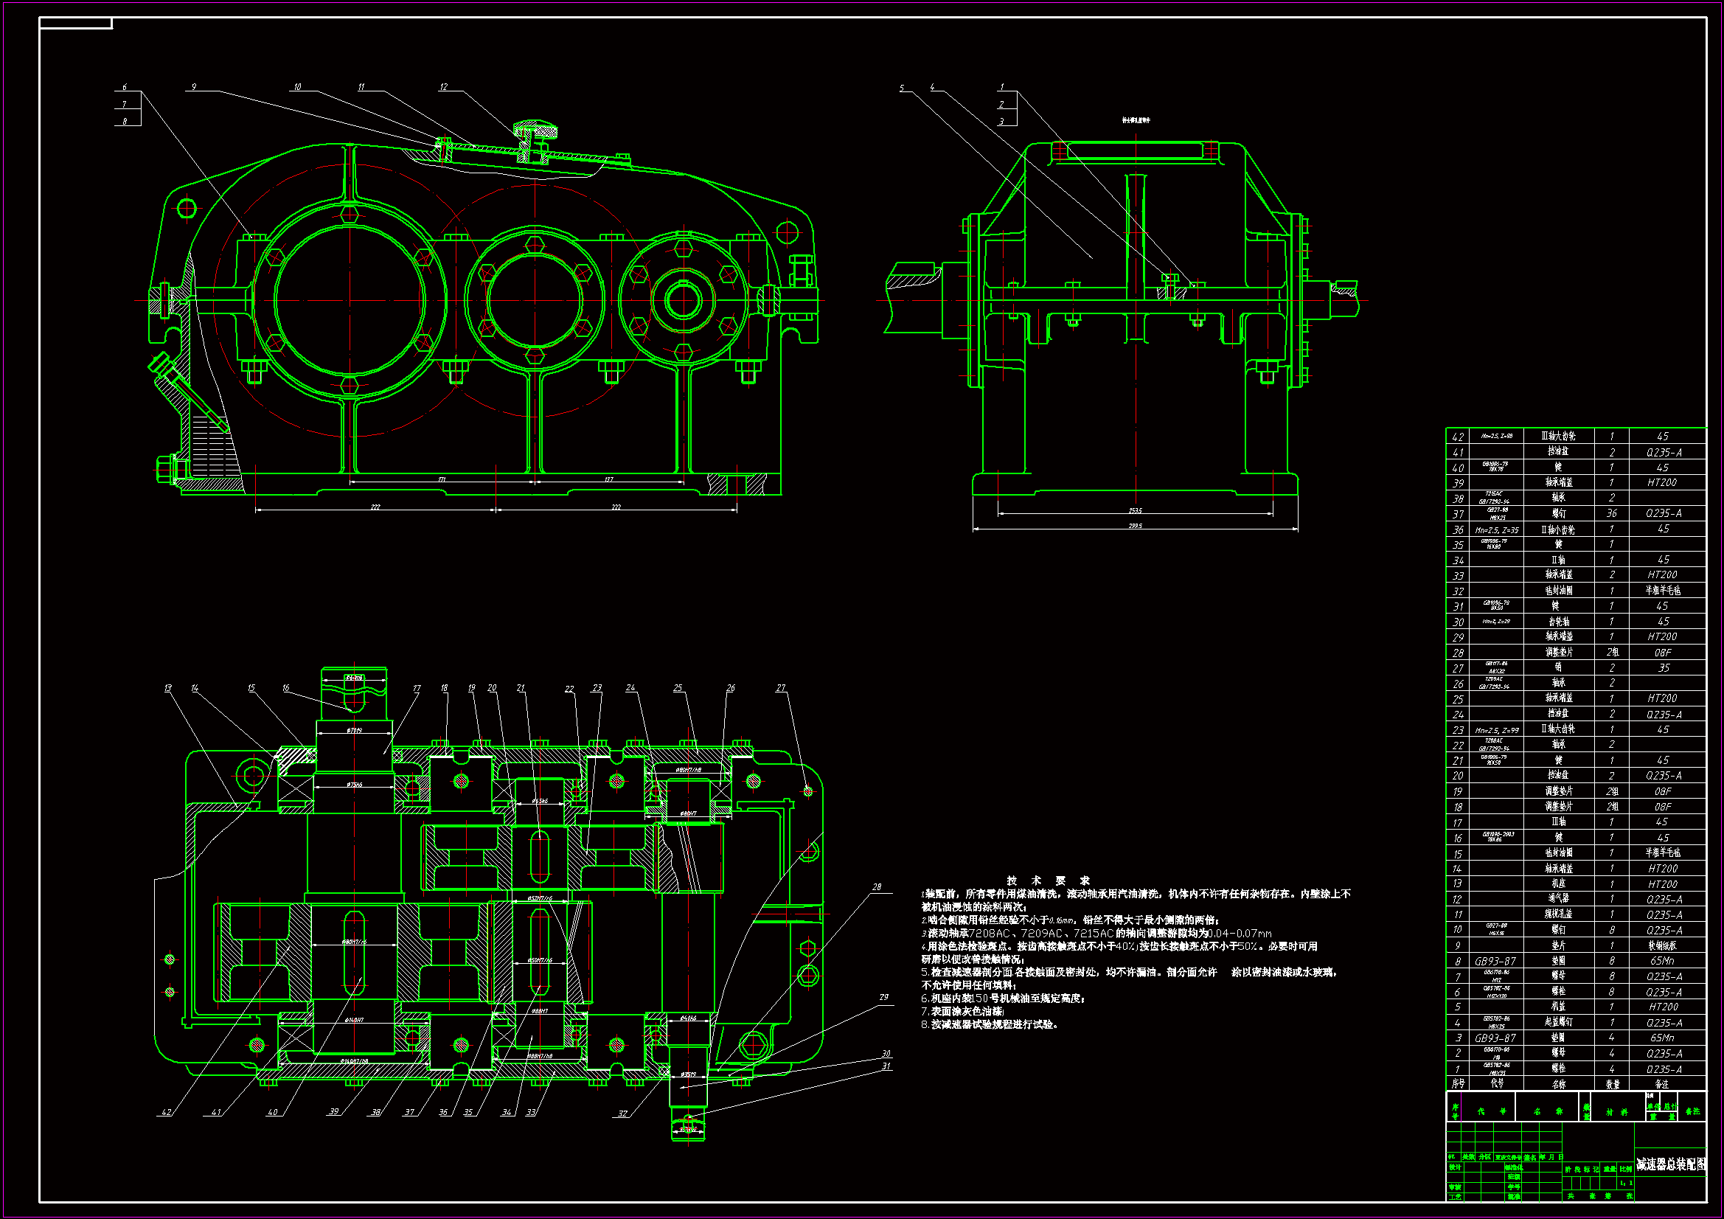Click the vent plug knob atop the gearbox
Image resolution: width=1724 pixels, height=1219 pixels.
point(535,128)
